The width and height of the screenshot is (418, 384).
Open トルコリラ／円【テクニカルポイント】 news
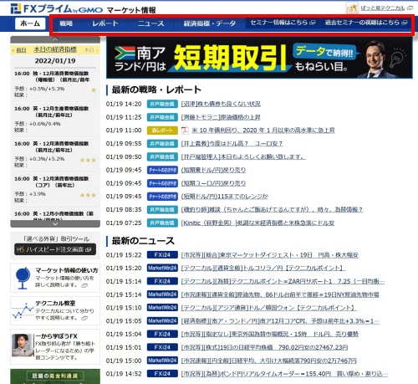point(263,268)
